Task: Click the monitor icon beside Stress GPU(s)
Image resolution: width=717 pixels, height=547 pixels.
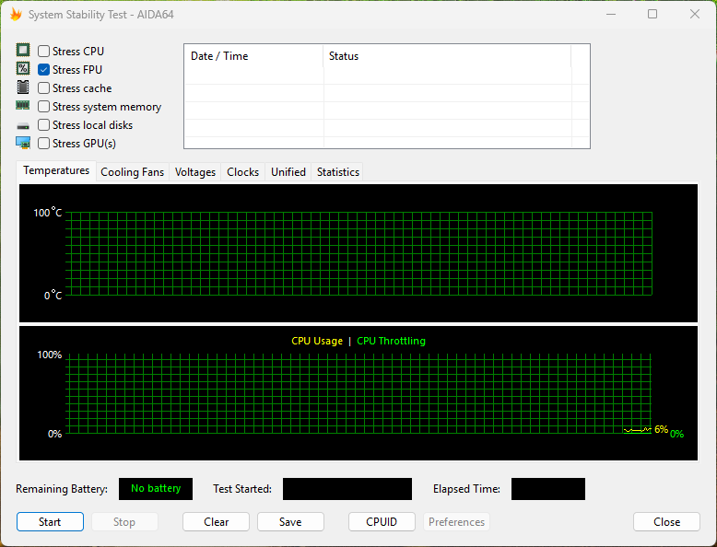Action: (23, 143)
